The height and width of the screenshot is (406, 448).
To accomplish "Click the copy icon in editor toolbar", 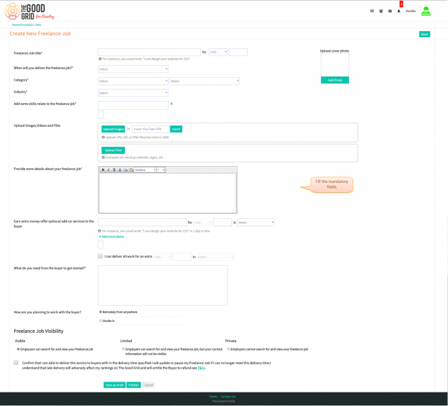I will click(x=125, y=169).
